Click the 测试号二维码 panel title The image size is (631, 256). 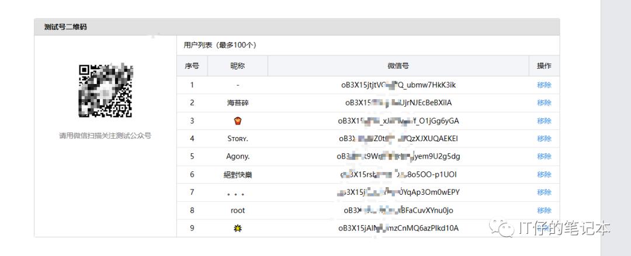(x=65, y=27)
